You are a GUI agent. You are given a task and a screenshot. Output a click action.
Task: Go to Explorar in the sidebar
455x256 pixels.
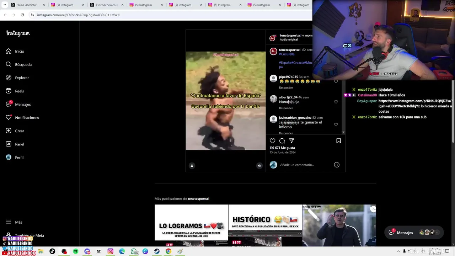[x=17, y=78]
